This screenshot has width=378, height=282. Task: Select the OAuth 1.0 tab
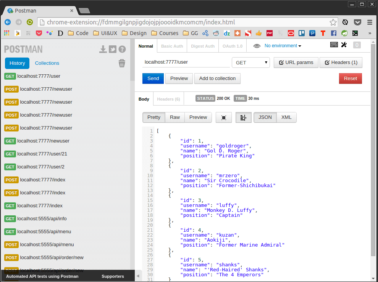233,46
